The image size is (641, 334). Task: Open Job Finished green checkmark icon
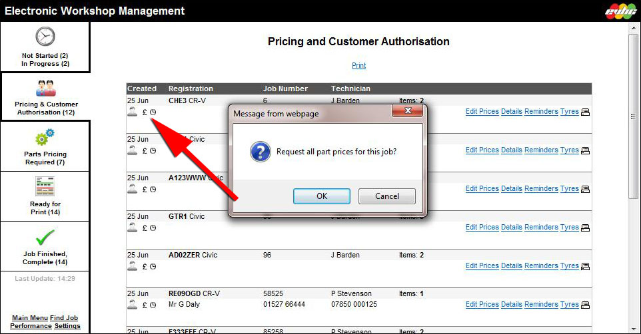[x=45, y=237]
